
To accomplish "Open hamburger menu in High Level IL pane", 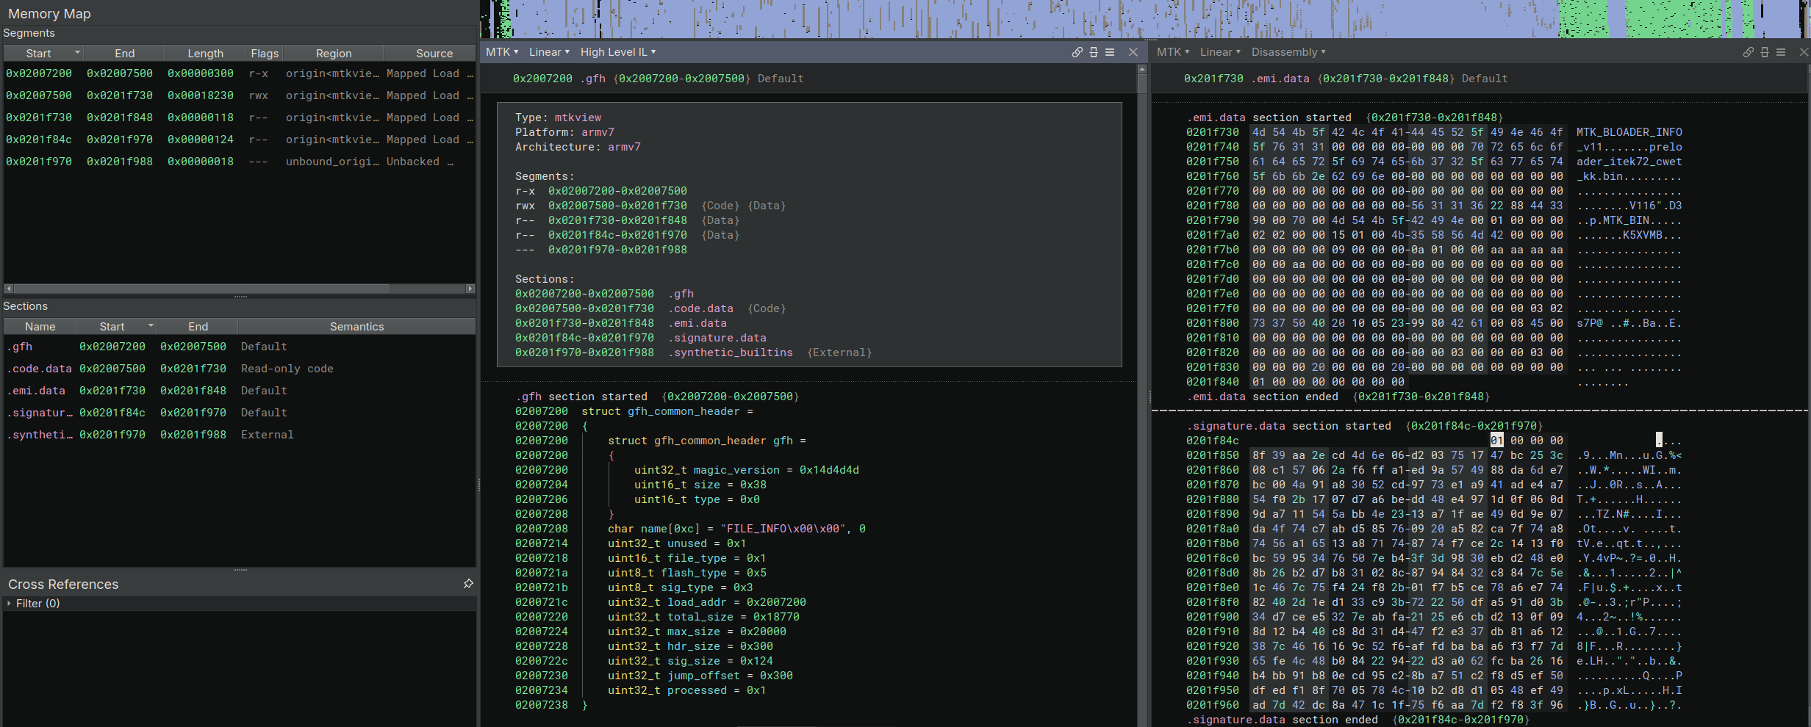I will point(1110,52).
